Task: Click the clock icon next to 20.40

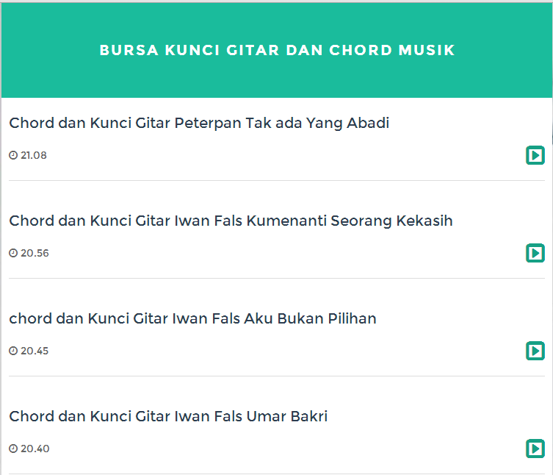Action: [13, 449]
